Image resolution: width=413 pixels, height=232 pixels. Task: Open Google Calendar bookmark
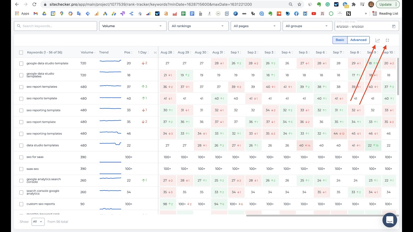[x=53, y=14]
